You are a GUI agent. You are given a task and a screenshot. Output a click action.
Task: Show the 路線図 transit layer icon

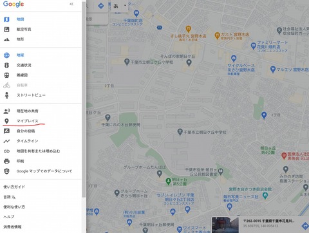pos(6,75)
